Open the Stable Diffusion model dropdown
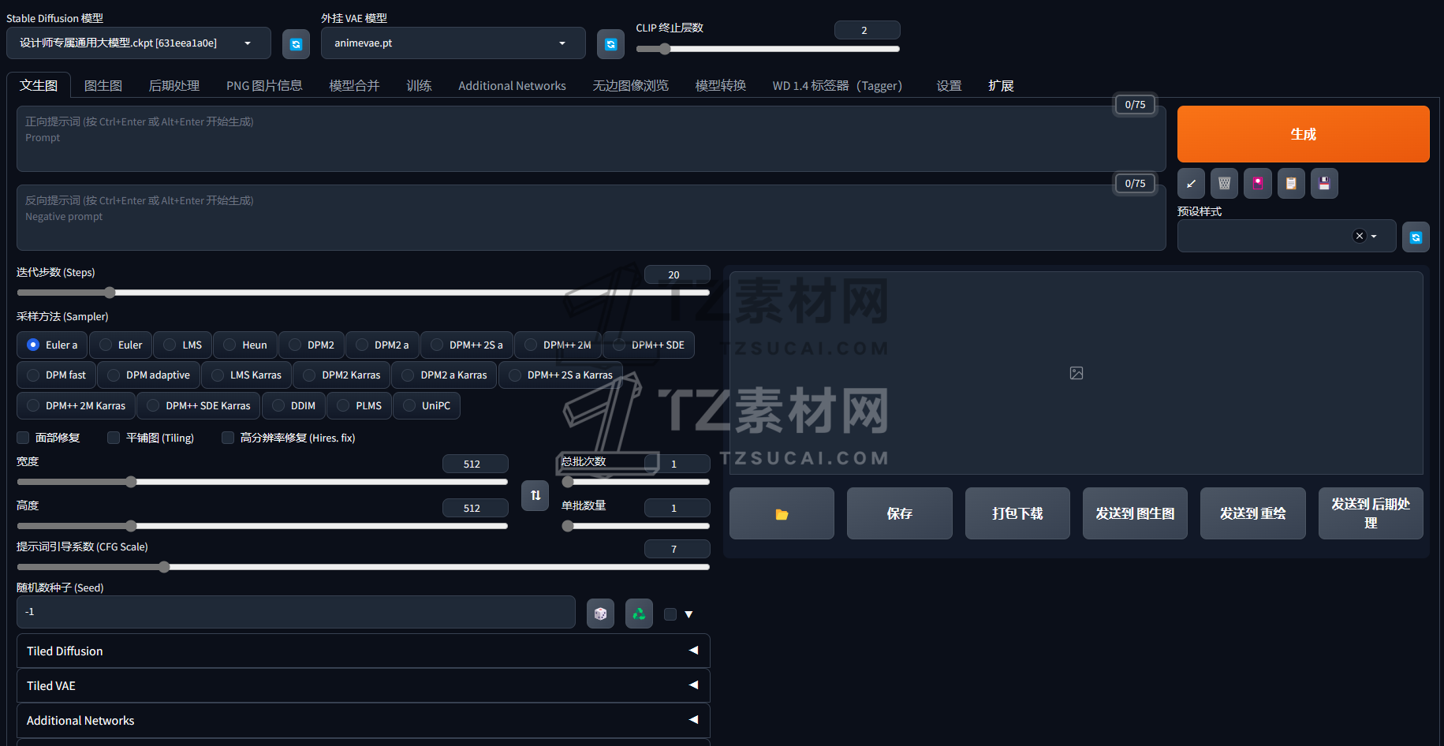This screenshot has width=1444, height=746. coord(139,43)
